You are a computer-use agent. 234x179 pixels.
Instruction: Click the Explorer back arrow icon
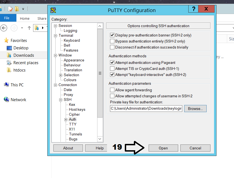click(4, 28)
